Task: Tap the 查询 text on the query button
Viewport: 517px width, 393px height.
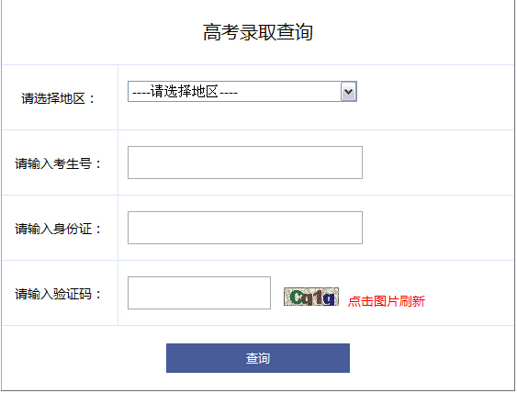Action: 258,358
